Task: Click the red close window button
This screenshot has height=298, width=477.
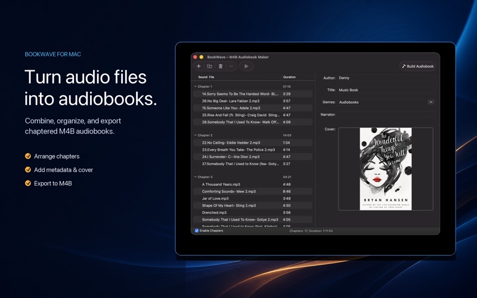Action: pos(196,57)
